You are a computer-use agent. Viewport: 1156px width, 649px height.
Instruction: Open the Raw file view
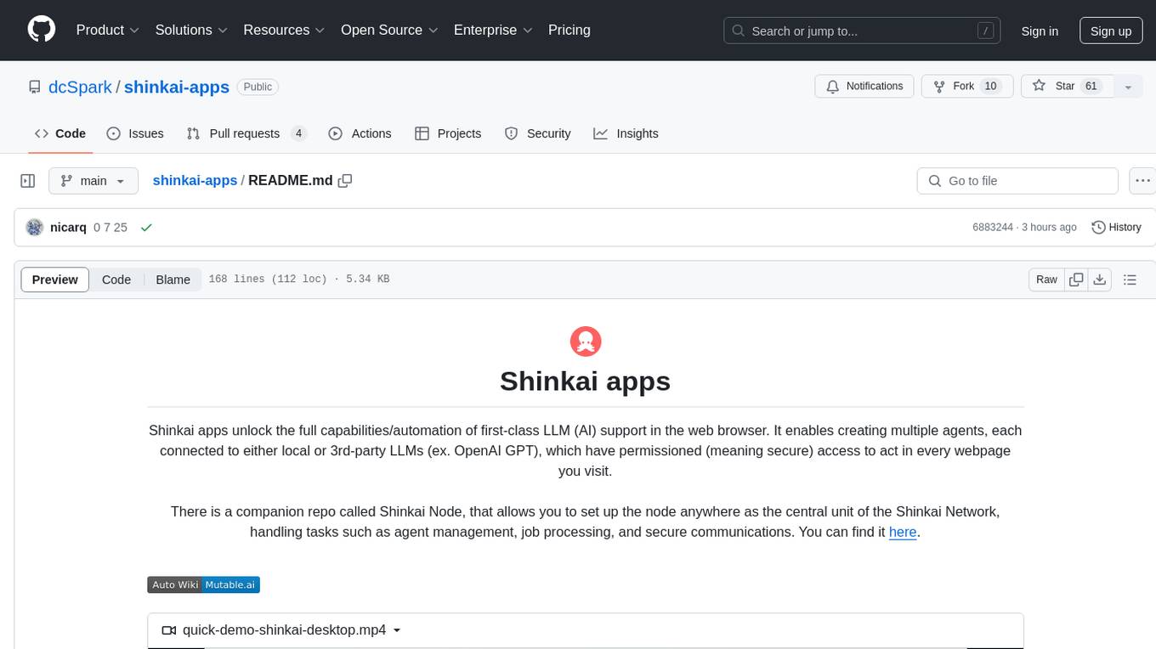(x=1046, y=279)
